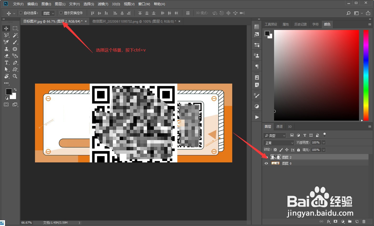Select the Pen tool
Viewport: 374px width, 226px height.
click(15, 63)
